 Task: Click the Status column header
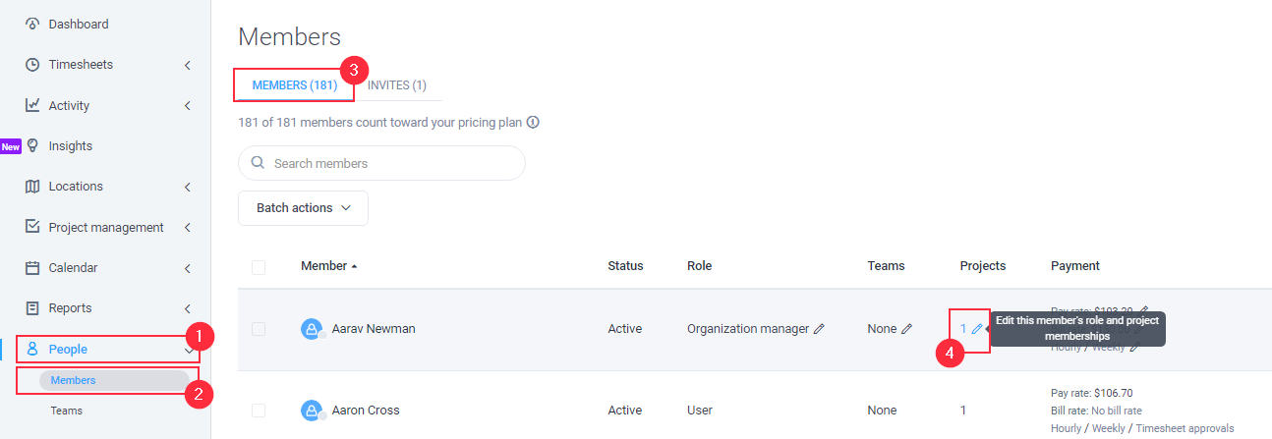(x=625, y=266)
